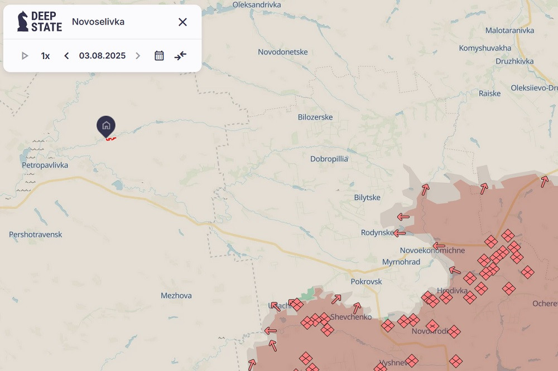Select the attack arrow west of Bilytske front

coord(403,217)
